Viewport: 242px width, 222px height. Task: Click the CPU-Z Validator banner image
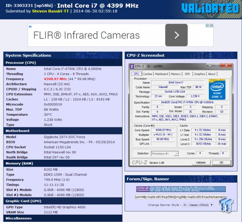181,189
